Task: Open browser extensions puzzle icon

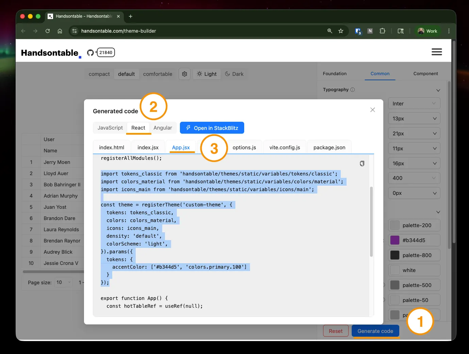Action: 382,31
